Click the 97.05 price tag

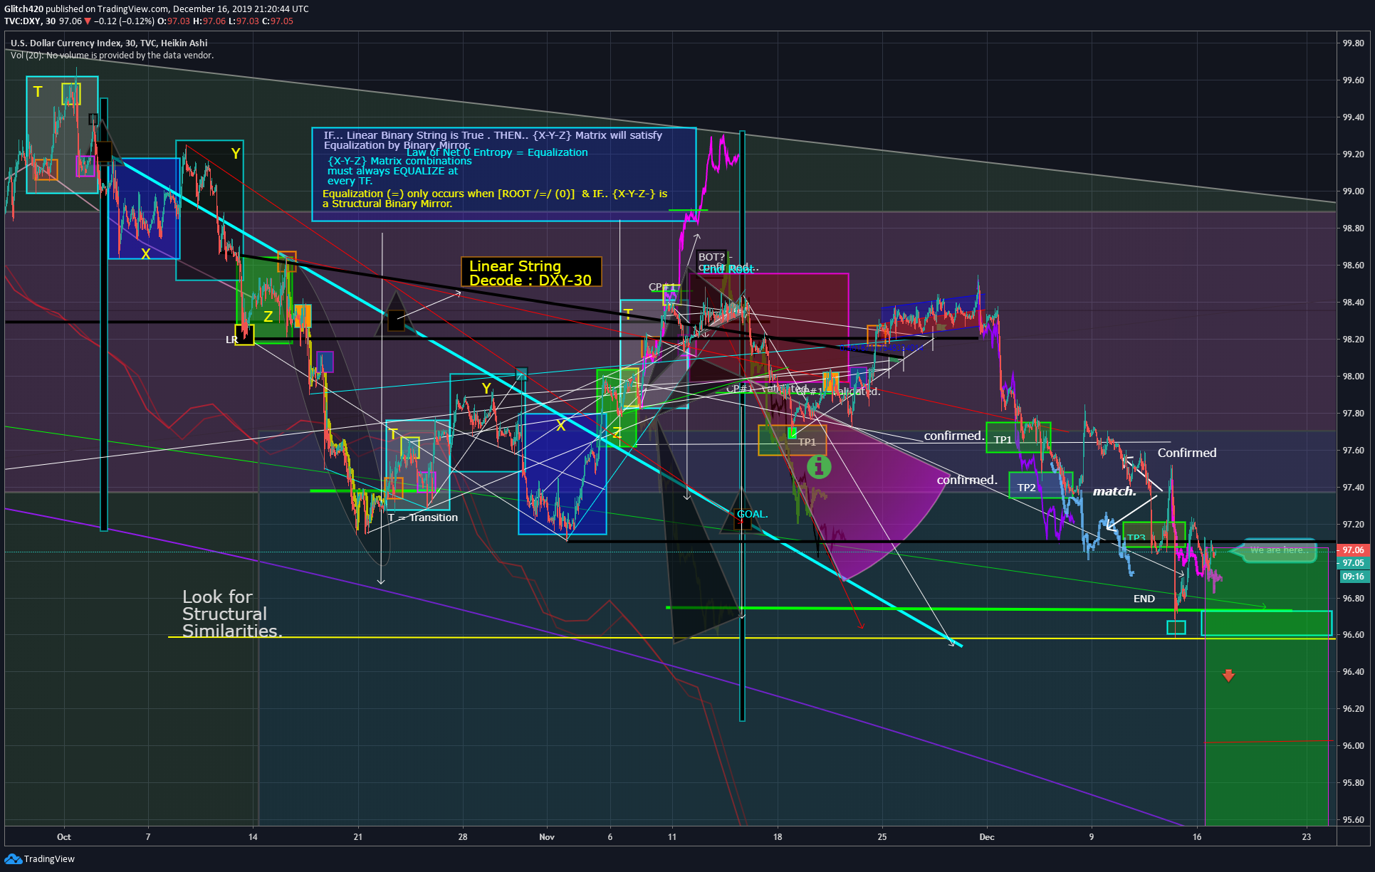[x=1353, y=563]
